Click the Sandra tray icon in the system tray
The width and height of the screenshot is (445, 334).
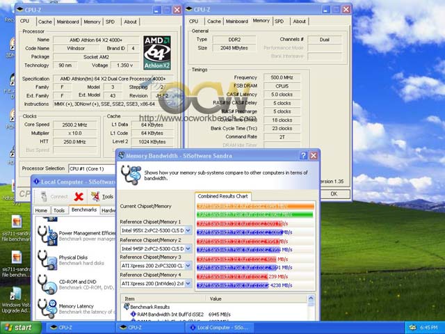(x=412, y=328)
